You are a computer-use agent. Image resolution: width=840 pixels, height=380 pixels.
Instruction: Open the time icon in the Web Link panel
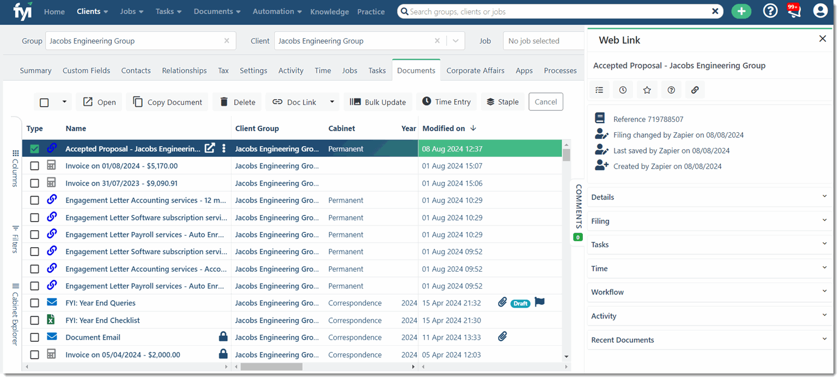(623, 90)
